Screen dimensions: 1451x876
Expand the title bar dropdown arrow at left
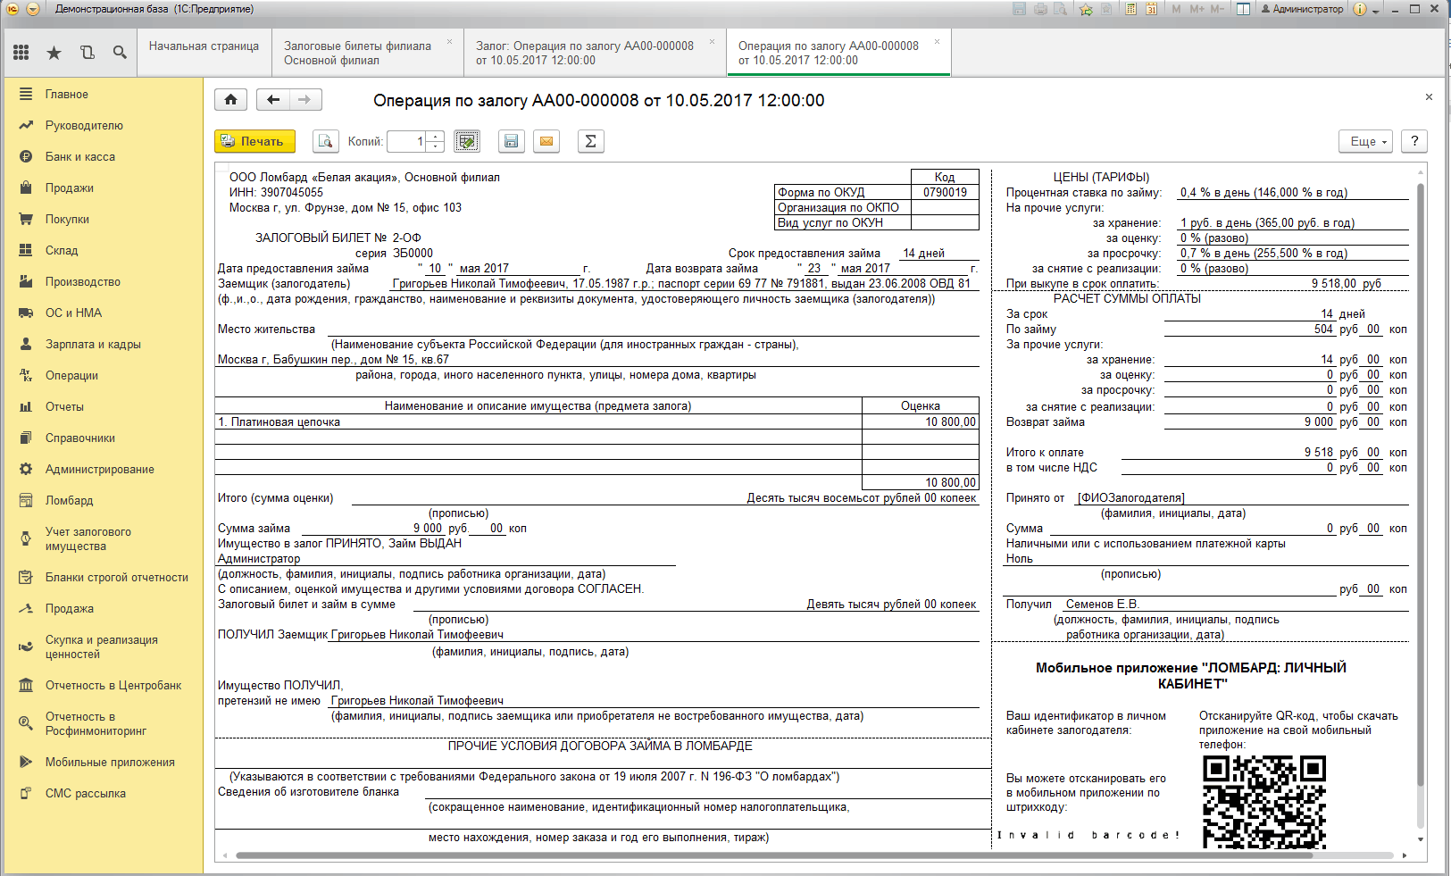tap(33, 9)
